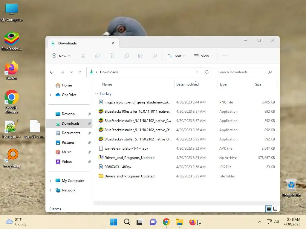Expand address bar history dropdown
The width and height of the screenshot is (306, 229).
197,72
